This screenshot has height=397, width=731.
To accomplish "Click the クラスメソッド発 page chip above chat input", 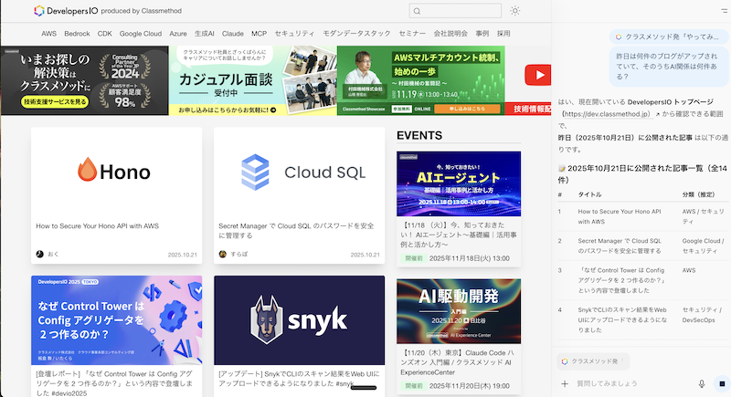I will pyautogui.click(x=593, y=361).
